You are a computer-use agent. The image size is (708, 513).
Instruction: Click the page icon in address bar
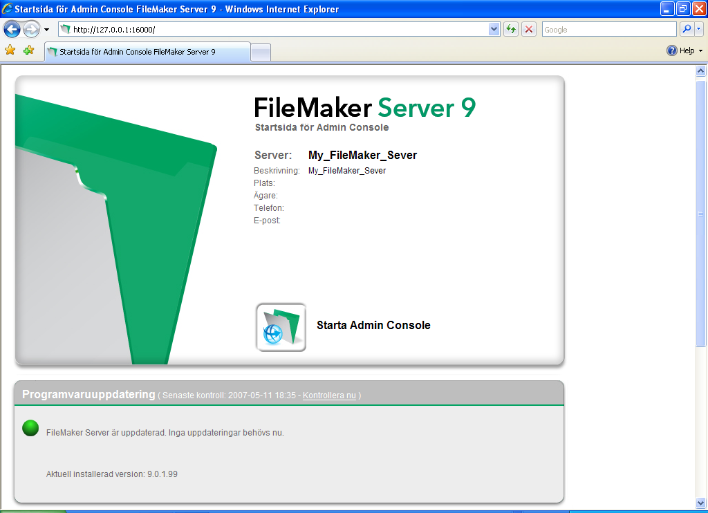pyautogui.click(x=66, y=29)
